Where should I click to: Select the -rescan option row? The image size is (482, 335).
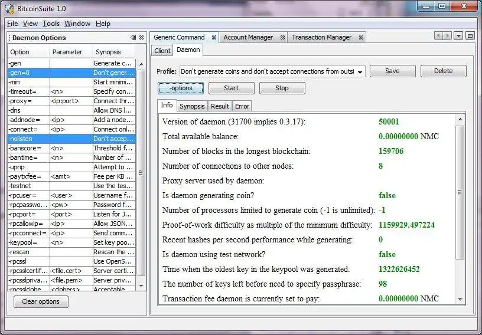point(71,252)
